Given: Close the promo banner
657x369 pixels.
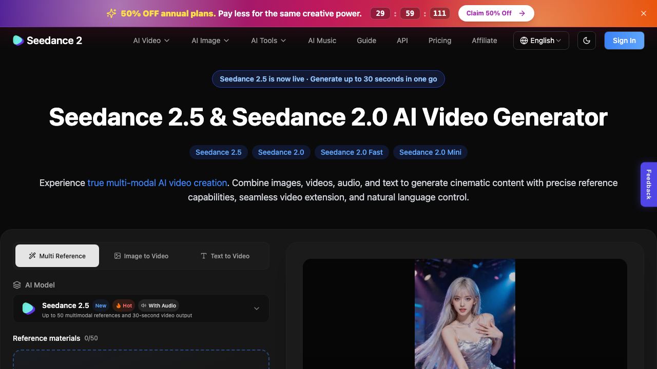Looking at the screenshot, I should tap(644, 13).
